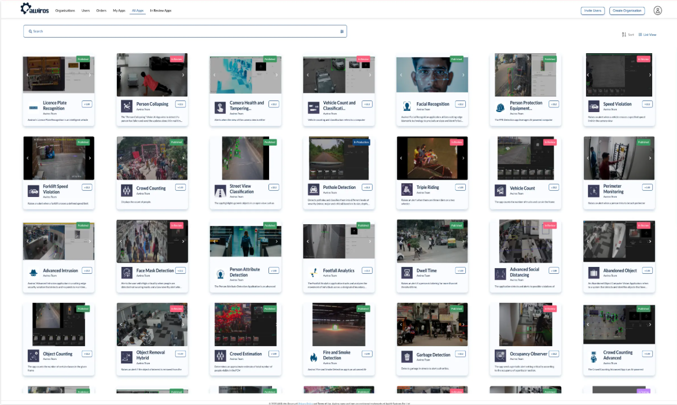
Task: Click the Invite Users button
Action: [593, 11]
